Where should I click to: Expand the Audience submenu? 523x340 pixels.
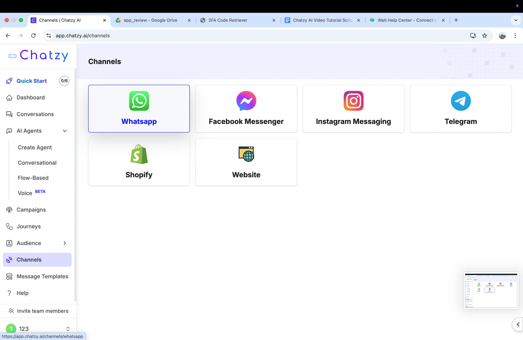(x=65, y=243)
